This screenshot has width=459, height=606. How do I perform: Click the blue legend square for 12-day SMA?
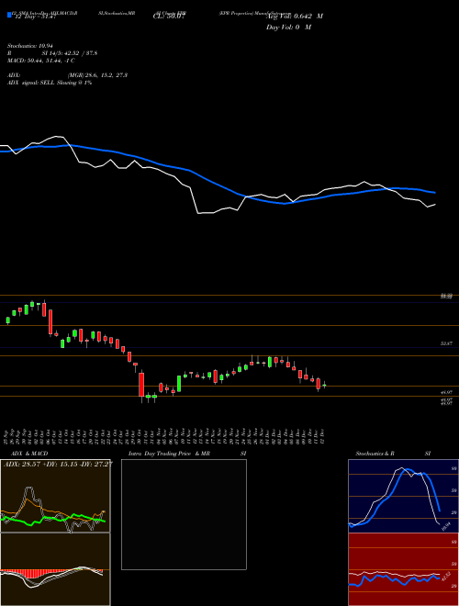click(10, 15)
